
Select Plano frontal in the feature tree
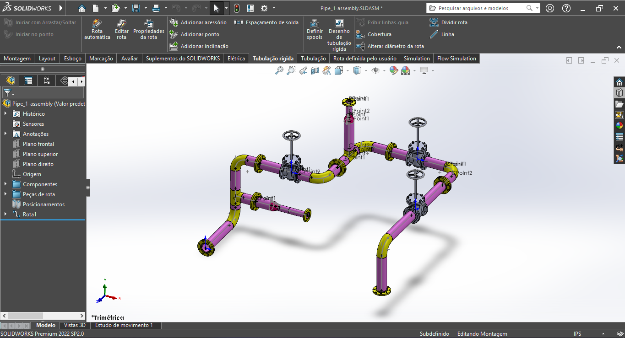[38, 144]
